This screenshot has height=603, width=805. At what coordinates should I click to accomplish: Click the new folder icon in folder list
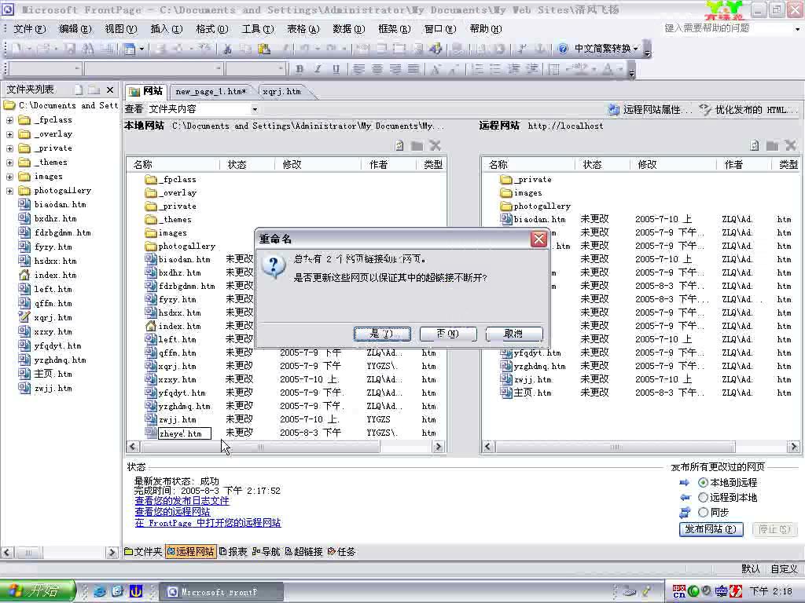click(x=94, y=90)
